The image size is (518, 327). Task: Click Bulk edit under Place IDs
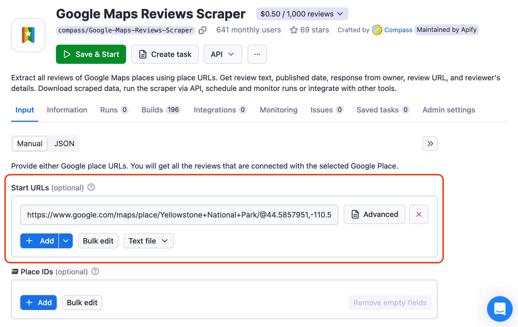tap(82, 303)
